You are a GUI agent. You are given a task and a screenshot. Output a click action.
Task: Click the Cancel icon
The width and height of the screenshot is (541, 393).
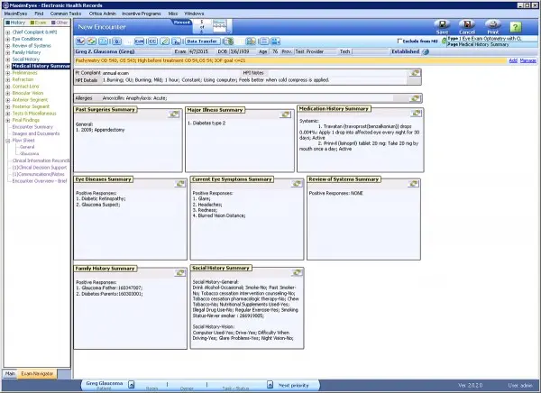coord(467,24)
